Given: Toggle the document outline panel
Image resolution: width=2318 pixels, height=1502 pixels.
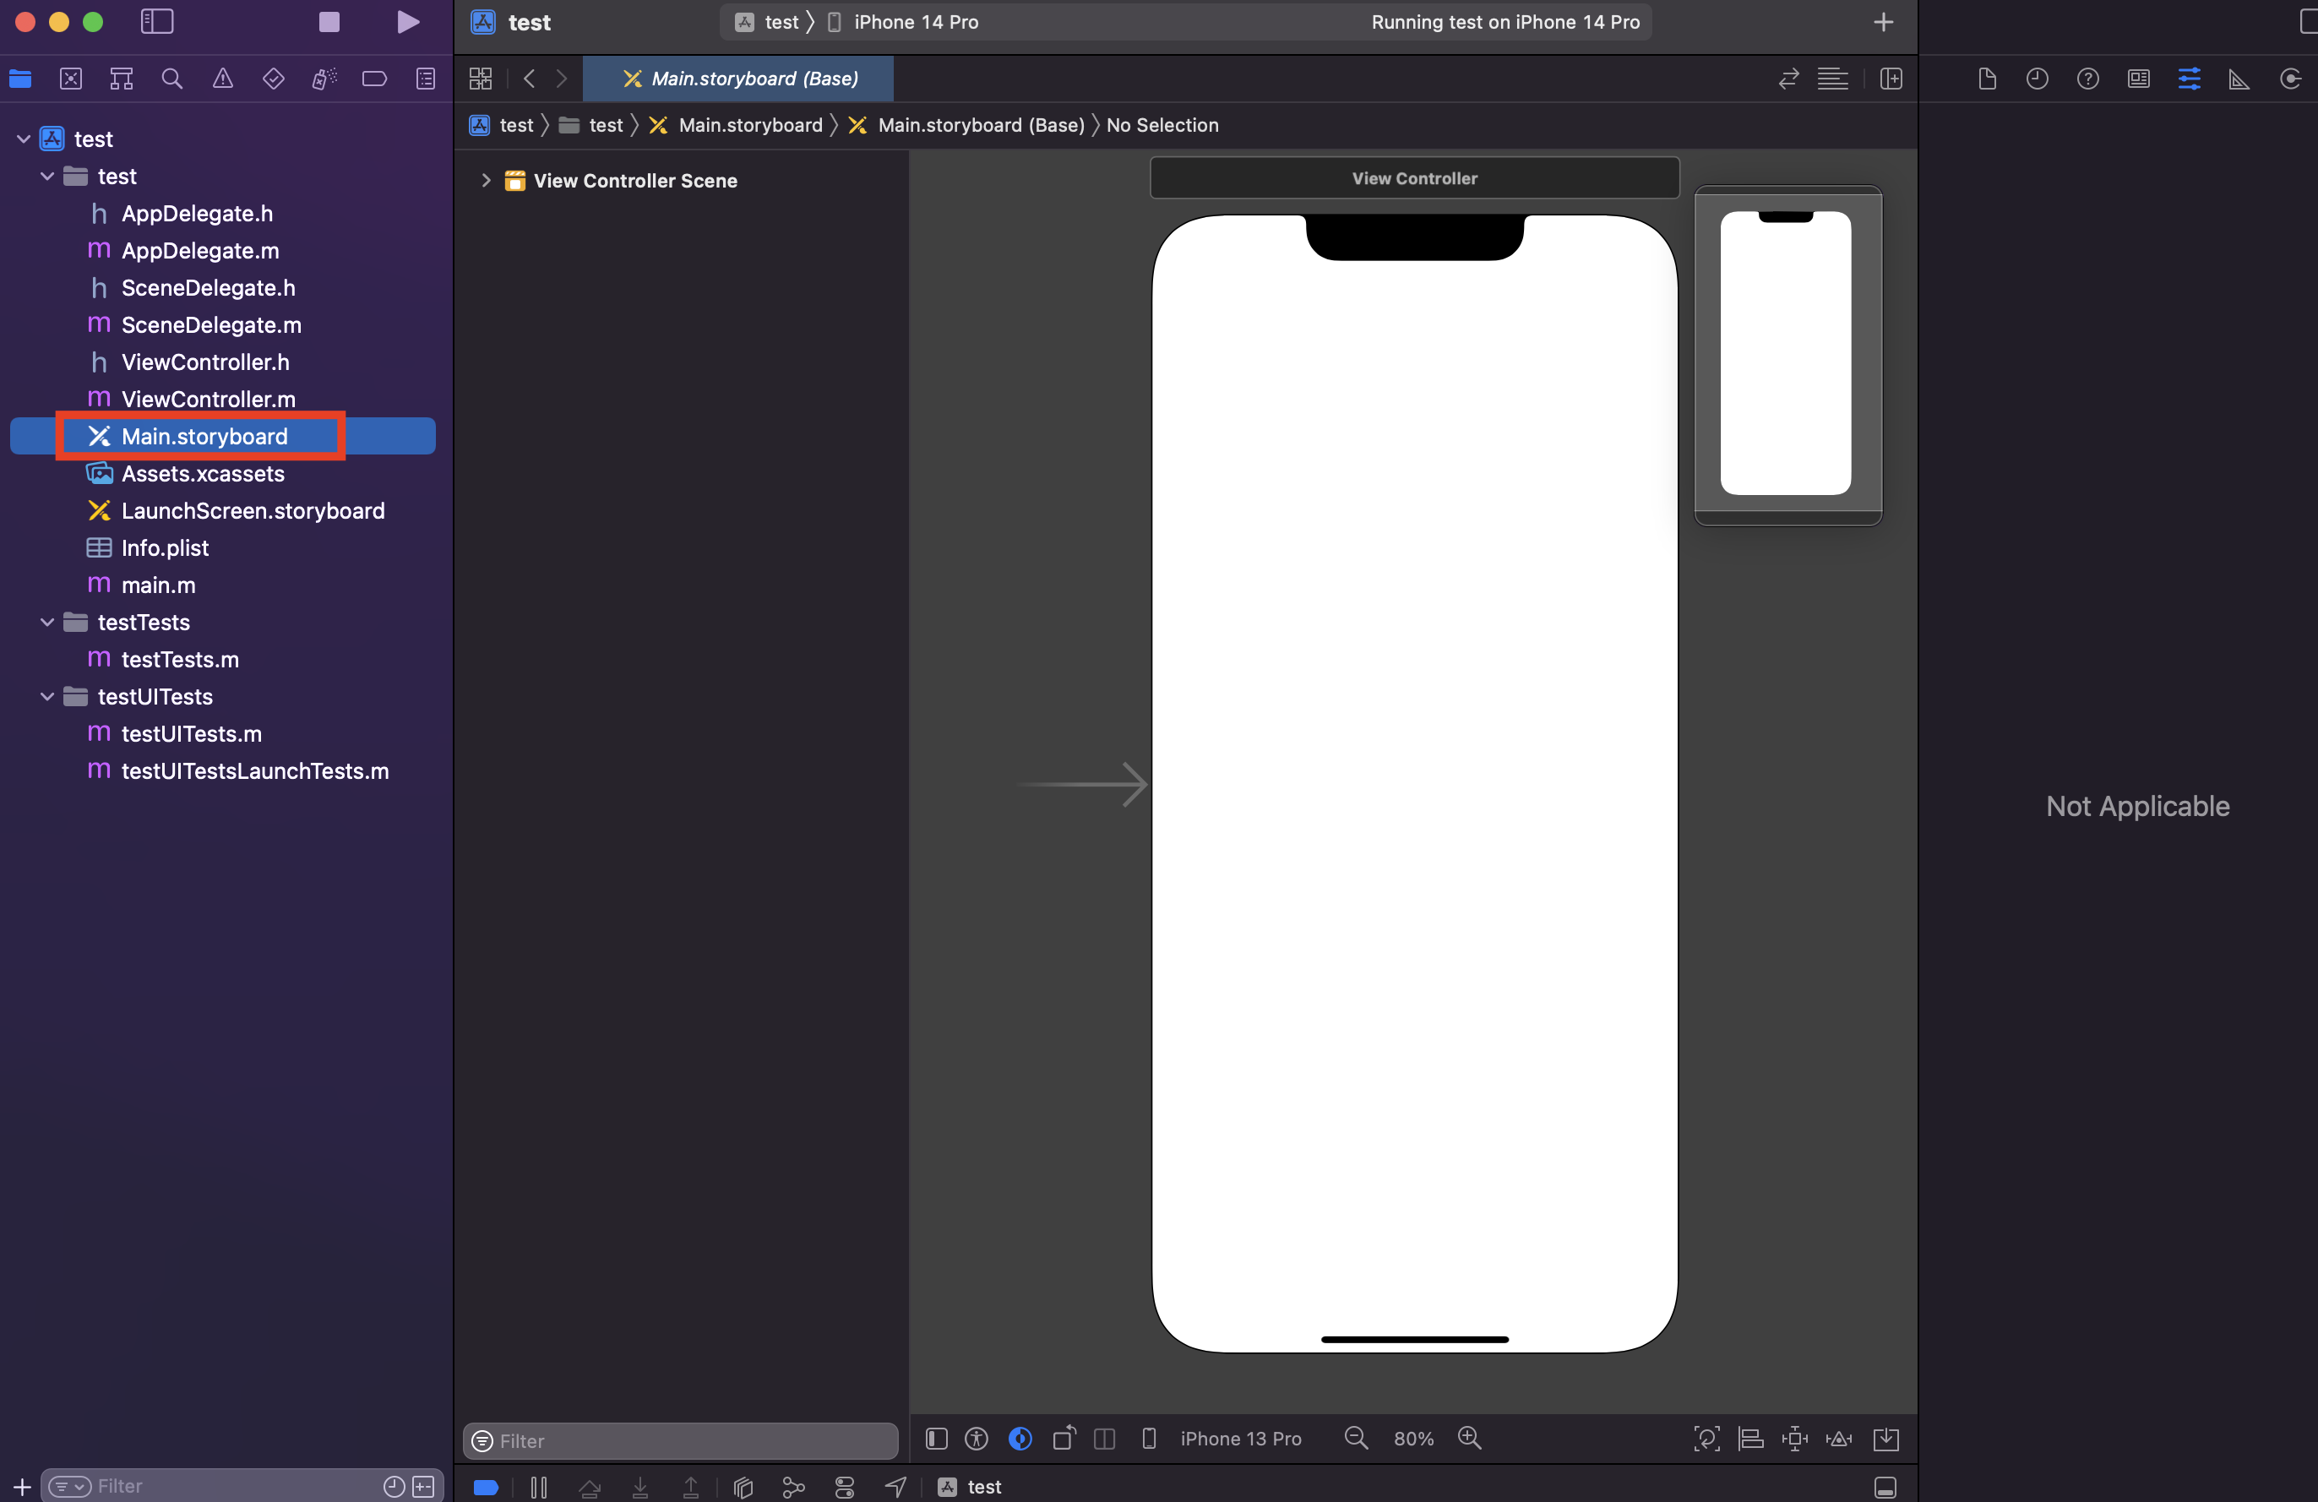Looking at the screenshot, I should [x=936, y=1439].
